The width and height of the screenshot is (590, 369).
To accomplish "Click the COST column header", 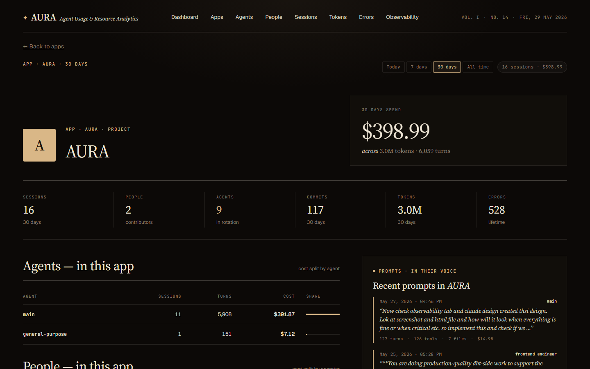I will (289, 296).
